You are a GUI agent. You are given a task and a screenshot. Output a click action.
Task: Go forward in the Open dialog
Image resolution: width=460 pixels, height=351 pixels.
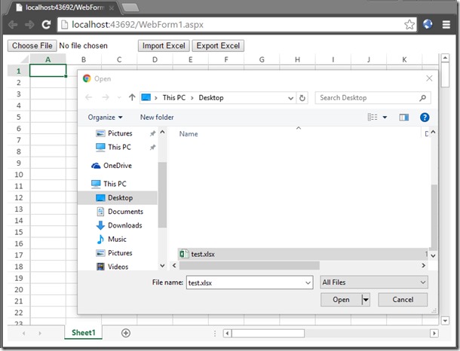[x=106, y=97]
